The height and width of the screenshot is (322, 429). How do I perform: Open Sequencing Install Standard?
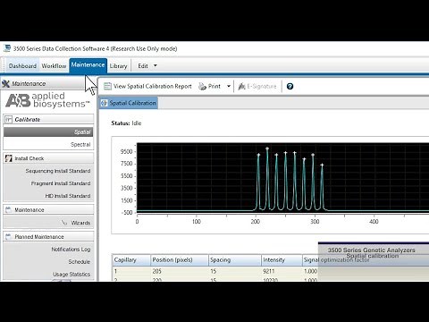click(58, 171)
